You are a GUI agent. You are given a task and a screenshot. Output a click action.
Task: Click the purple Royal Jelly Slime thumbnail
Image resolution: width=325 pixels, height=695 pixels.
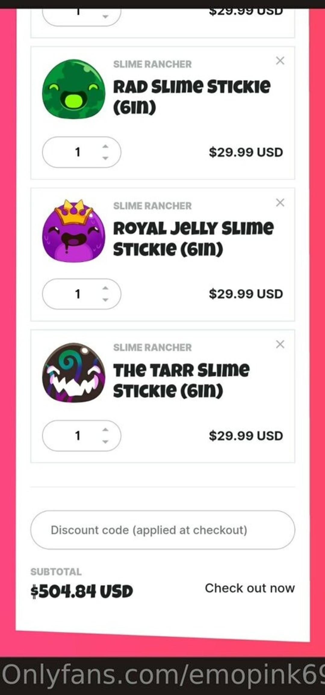pos(74,230)
